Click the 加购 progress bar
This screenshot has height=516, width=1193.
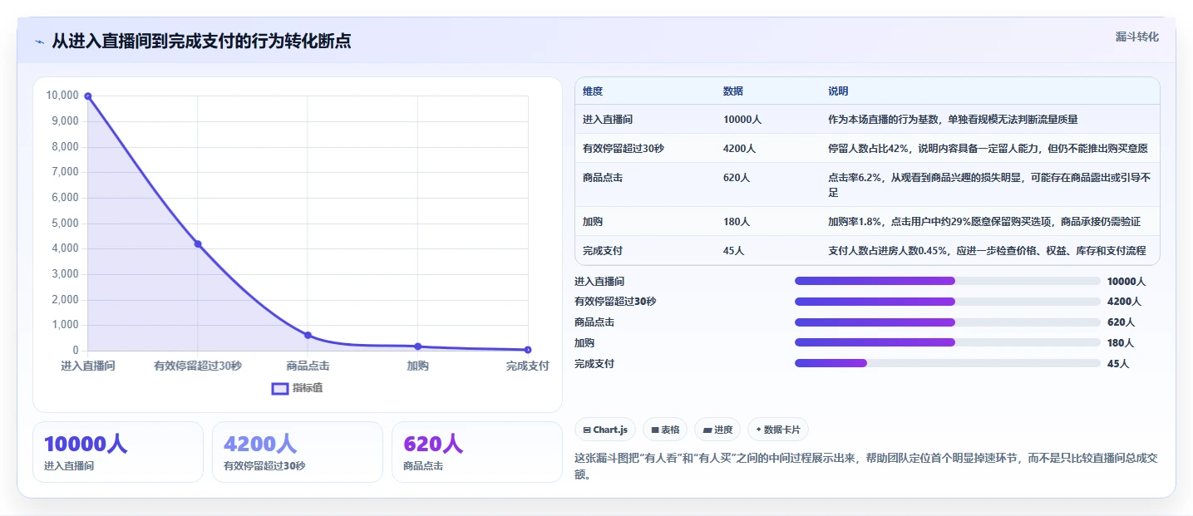(948, 342)
